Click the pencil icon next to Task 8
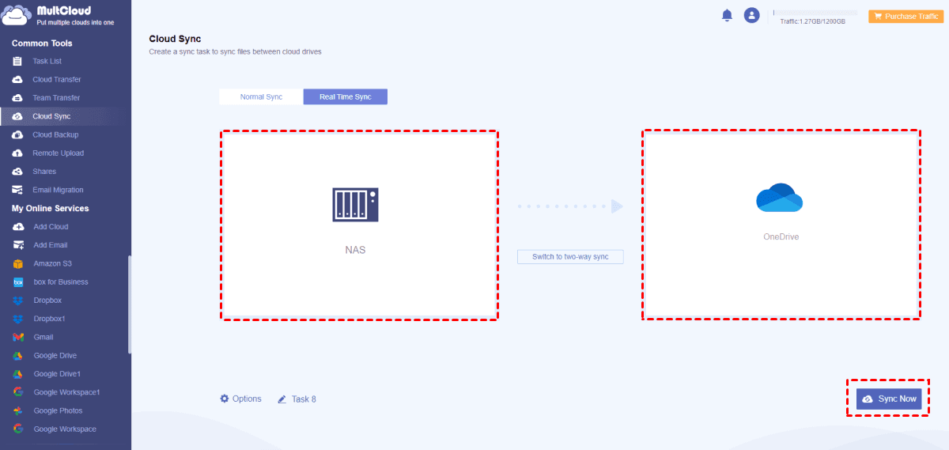This screenshot has width=949, height=450. coord(282,399)
